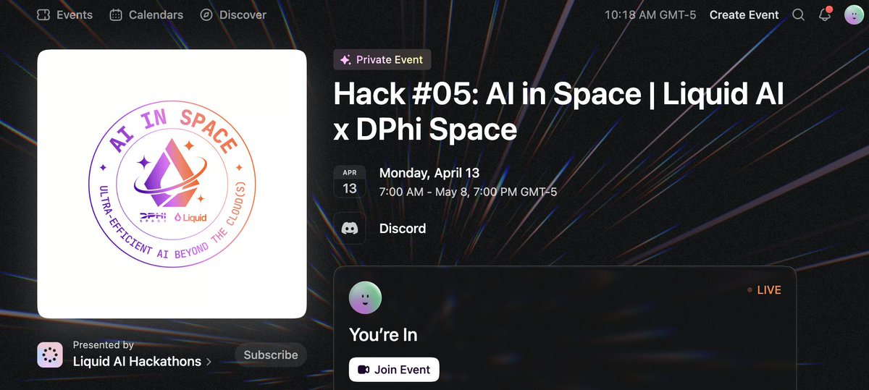869x390 pixels.
Task: Open the user profile avatar menu
Action: click(854, 14)
